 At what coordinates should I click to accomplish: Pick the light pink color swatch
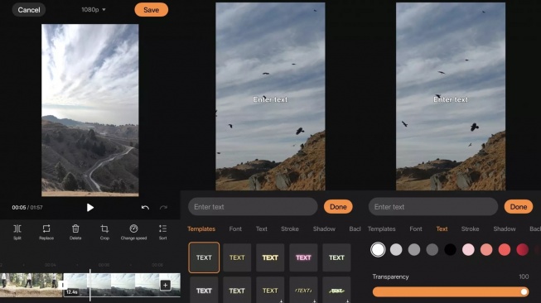[x=468, y=249]
